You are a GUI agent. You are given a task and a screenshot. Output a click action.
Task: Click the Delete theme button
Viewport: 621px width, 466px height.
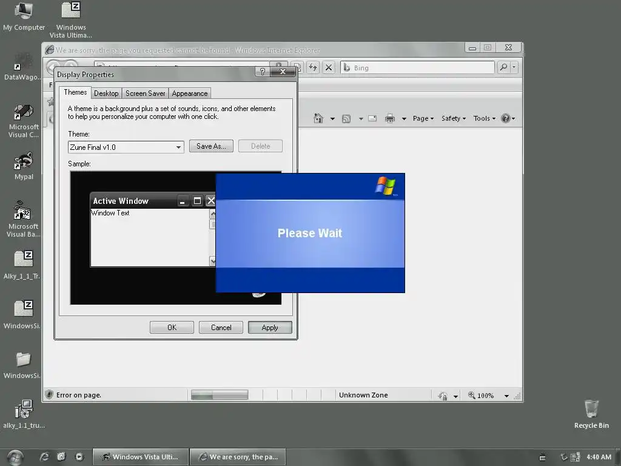(x=260, y=146)
